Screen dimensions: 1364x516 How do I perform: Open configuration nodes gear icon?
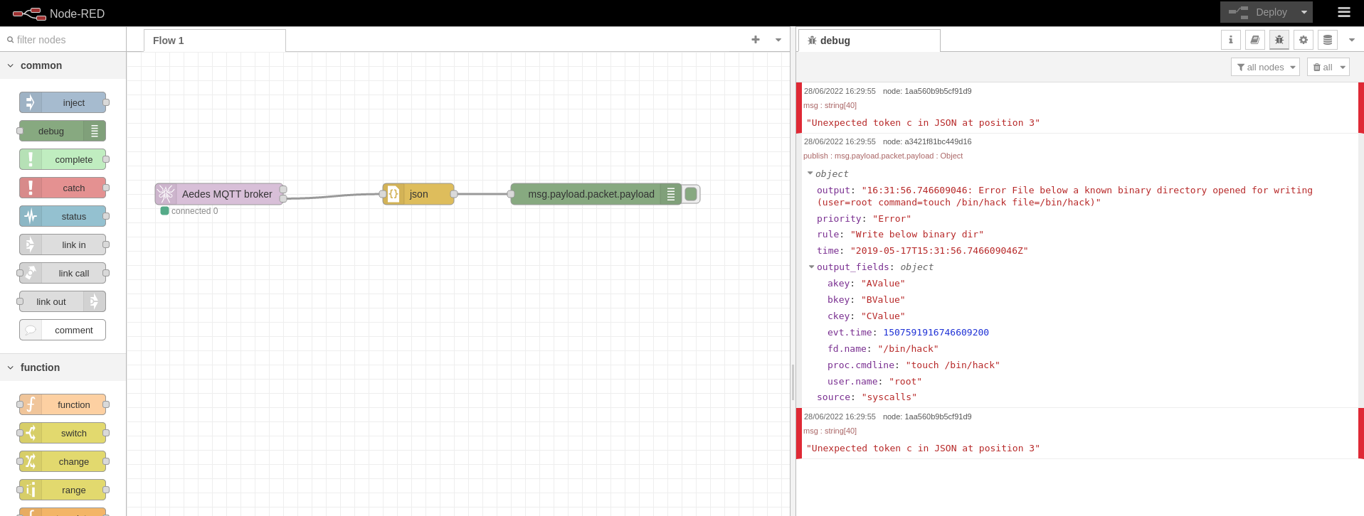click(1303, 40)
